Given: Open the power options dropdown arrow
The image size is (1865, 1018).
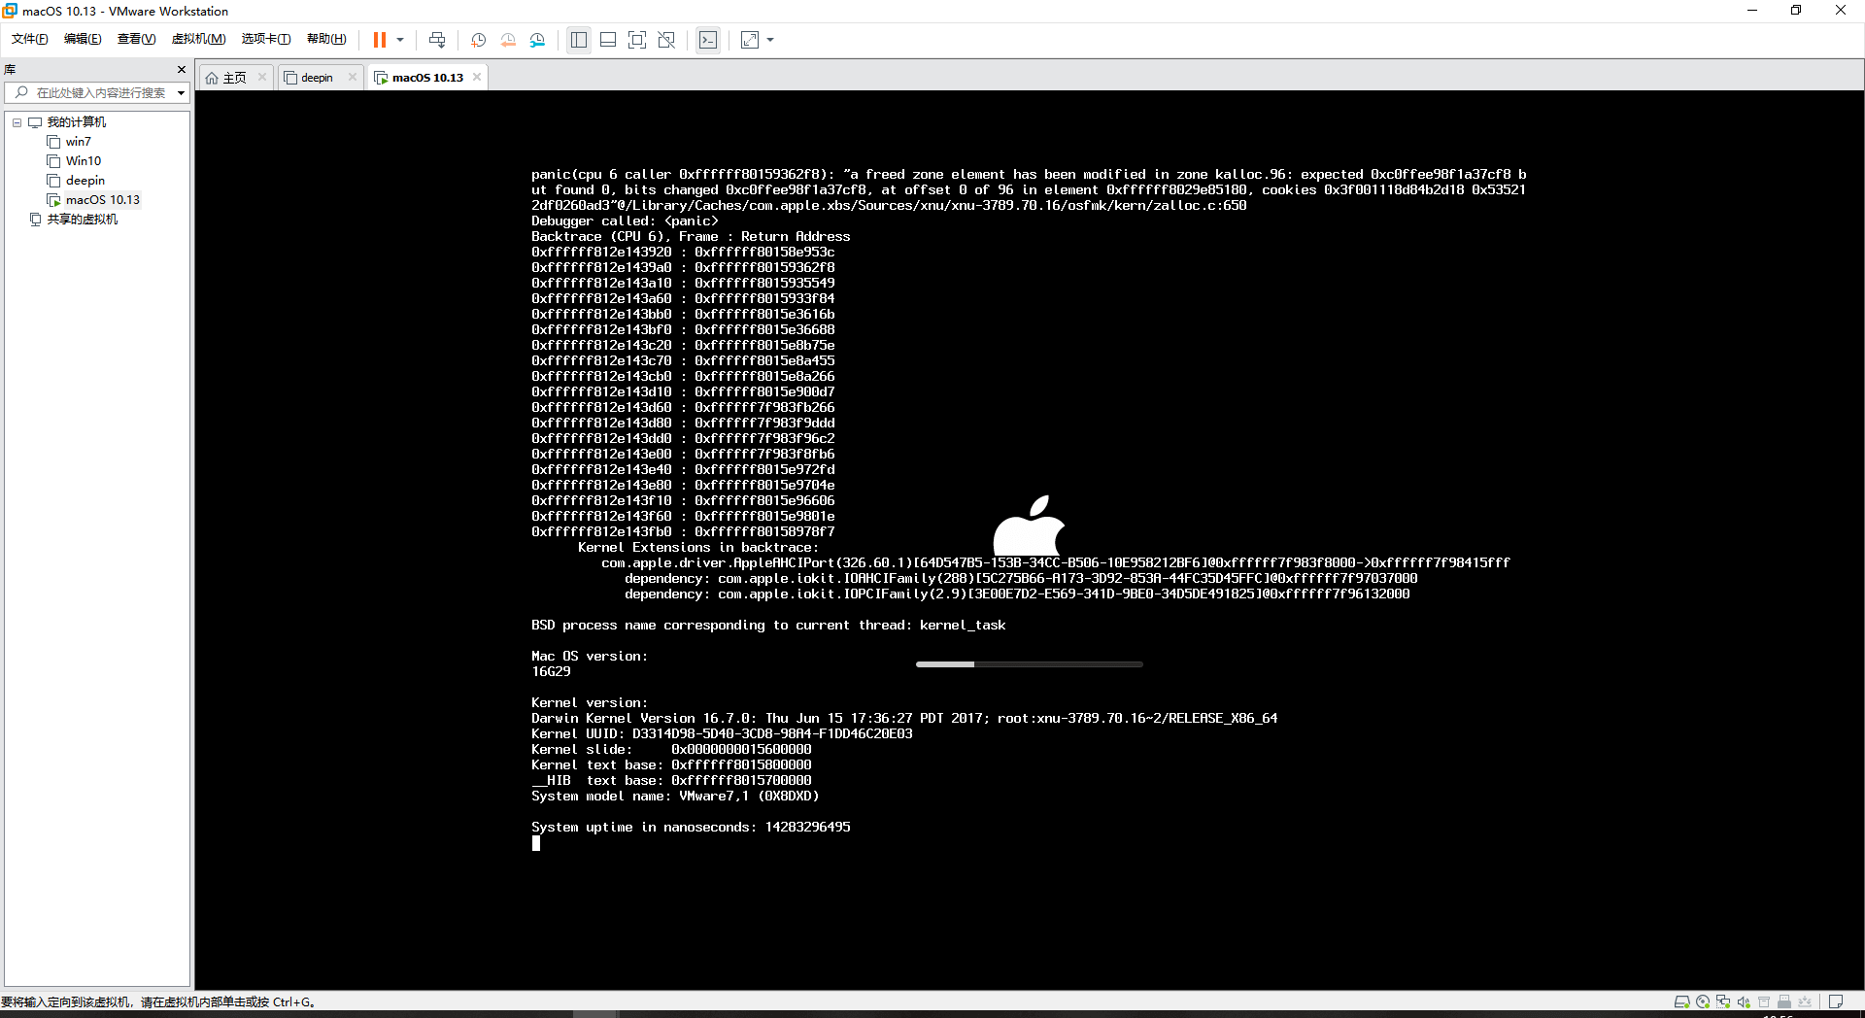Looking at the screenshot, I should coord(400,40).
